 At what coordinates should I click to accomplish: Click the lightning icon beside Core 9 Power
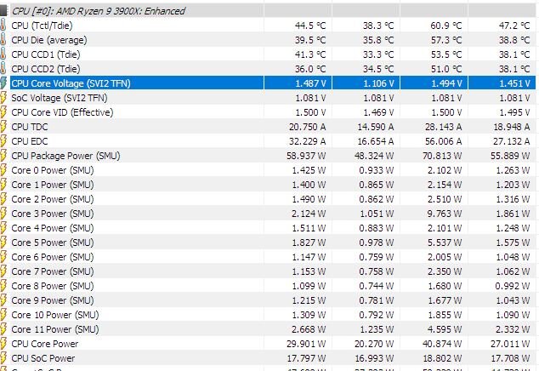tap(3, 300)
